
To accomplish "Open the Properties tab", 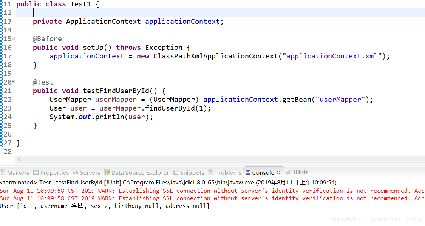I will 51,172.
